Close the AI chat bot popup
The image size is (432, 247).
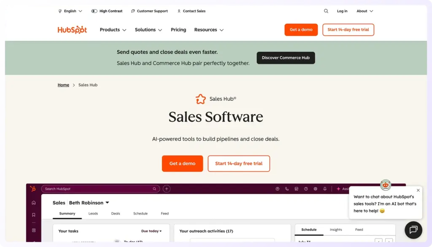418,190
